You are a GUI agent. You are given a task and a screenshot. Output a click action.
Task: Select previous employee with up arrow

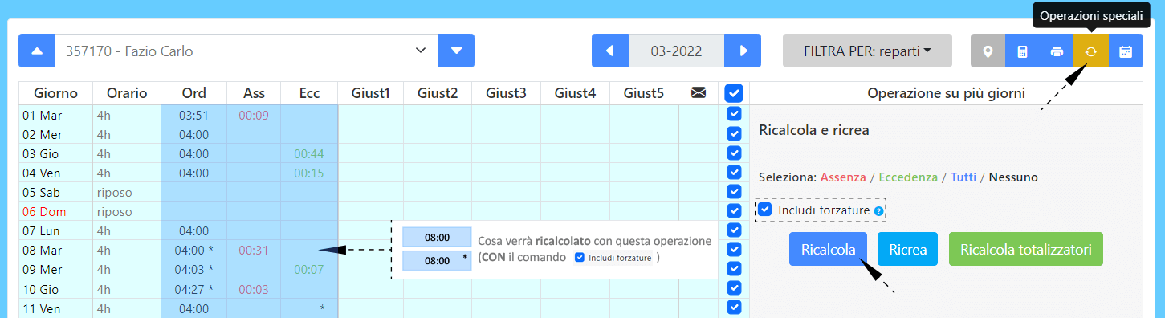(x=37, y=51)
